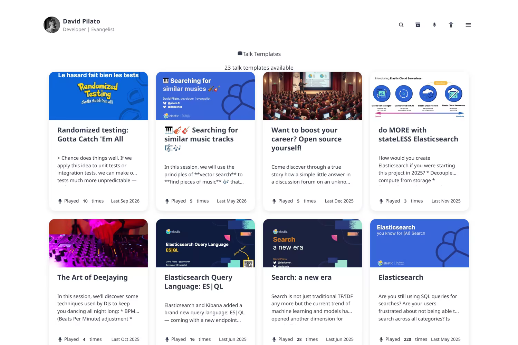Viewport: 518px width, 345px height.
Task: Open the hamburger menu
Action: [468, 25]
